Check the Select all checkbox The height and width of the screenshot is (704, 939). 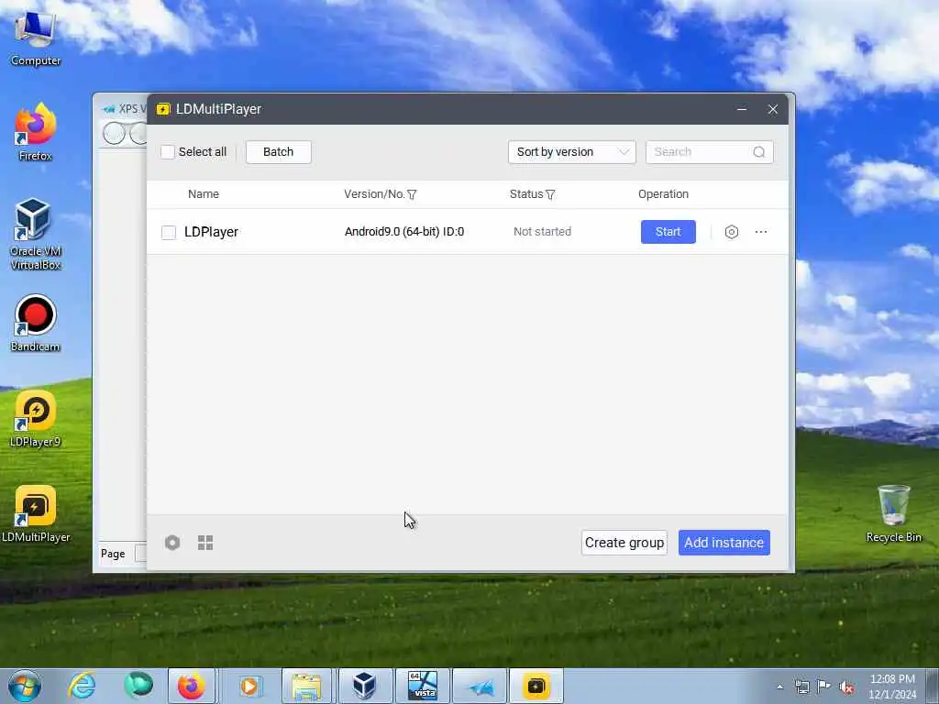click(x=168, y=152)
